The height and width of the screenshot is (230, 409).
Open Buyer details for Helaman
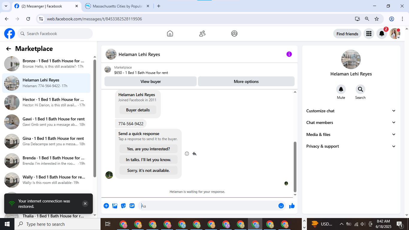pyautogui.click(x=138, y=110)
